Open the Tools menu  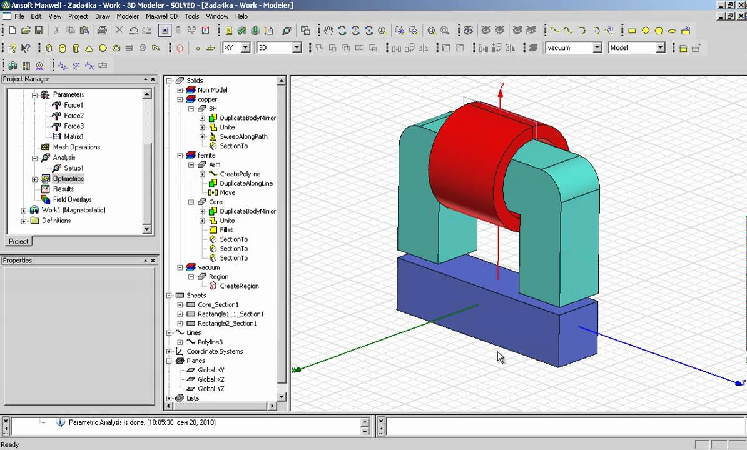pyautogui.click(x=192, y=16)
